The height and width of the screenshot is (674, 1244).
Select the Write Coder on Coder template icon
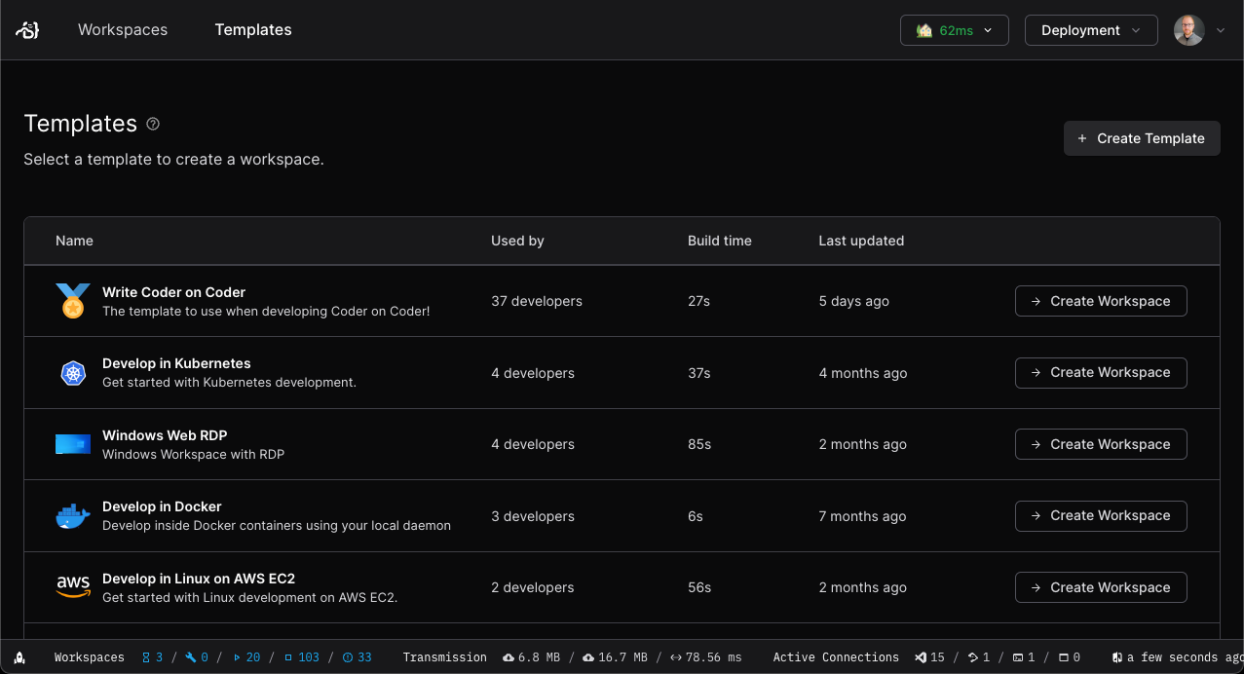pyautogui.click(x=72, y=301)
